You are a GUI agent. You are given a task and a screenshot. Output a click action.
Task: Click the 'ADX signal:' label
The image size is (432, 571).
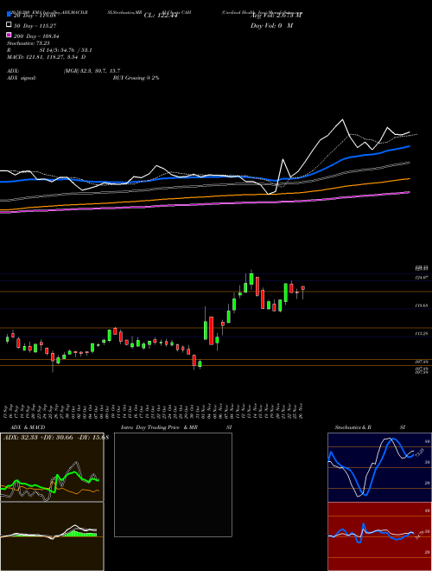(21, 78)
